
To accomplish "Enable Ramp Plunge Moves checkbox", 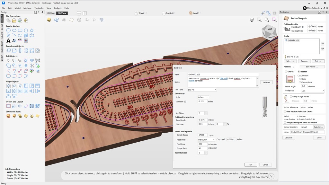I will tap(291, 96).
